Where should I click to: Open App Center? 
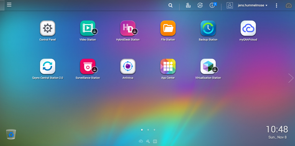click(168, 66)
